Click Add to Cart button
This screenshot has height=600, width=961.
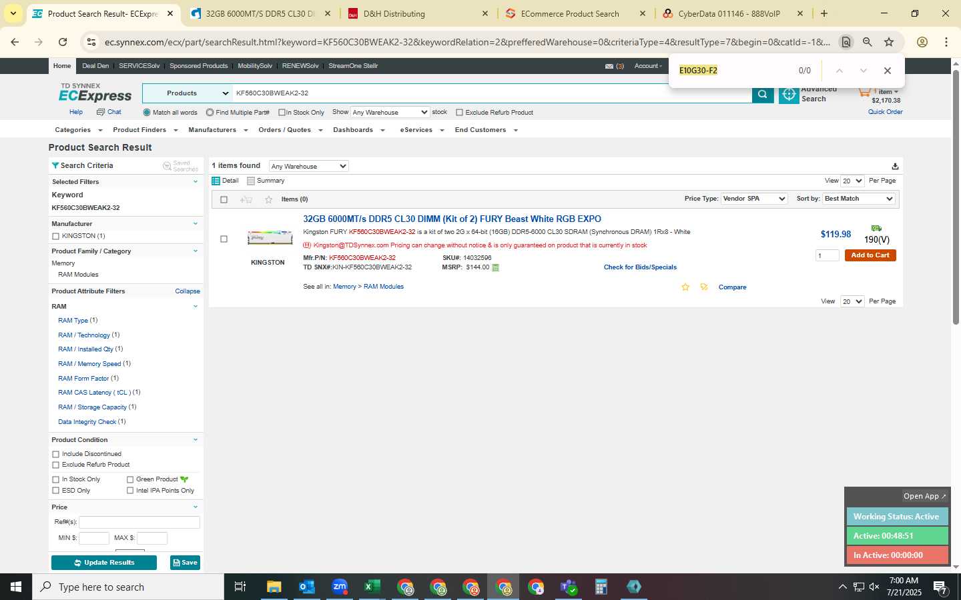870,255
